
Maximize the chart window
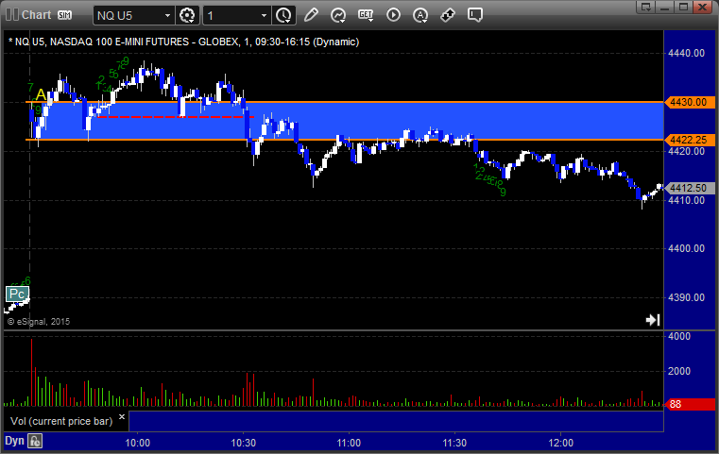(684, 7)
